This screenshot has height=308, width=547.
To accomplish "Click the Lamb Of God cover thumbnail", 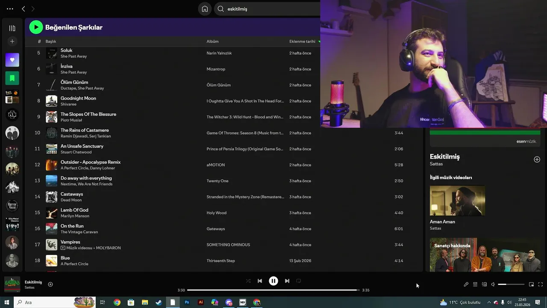I will pyautogui.click(x=51, y=213).
